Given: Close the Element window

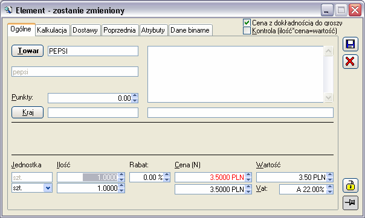Looking at the screenshot, I should click(355, 10).
